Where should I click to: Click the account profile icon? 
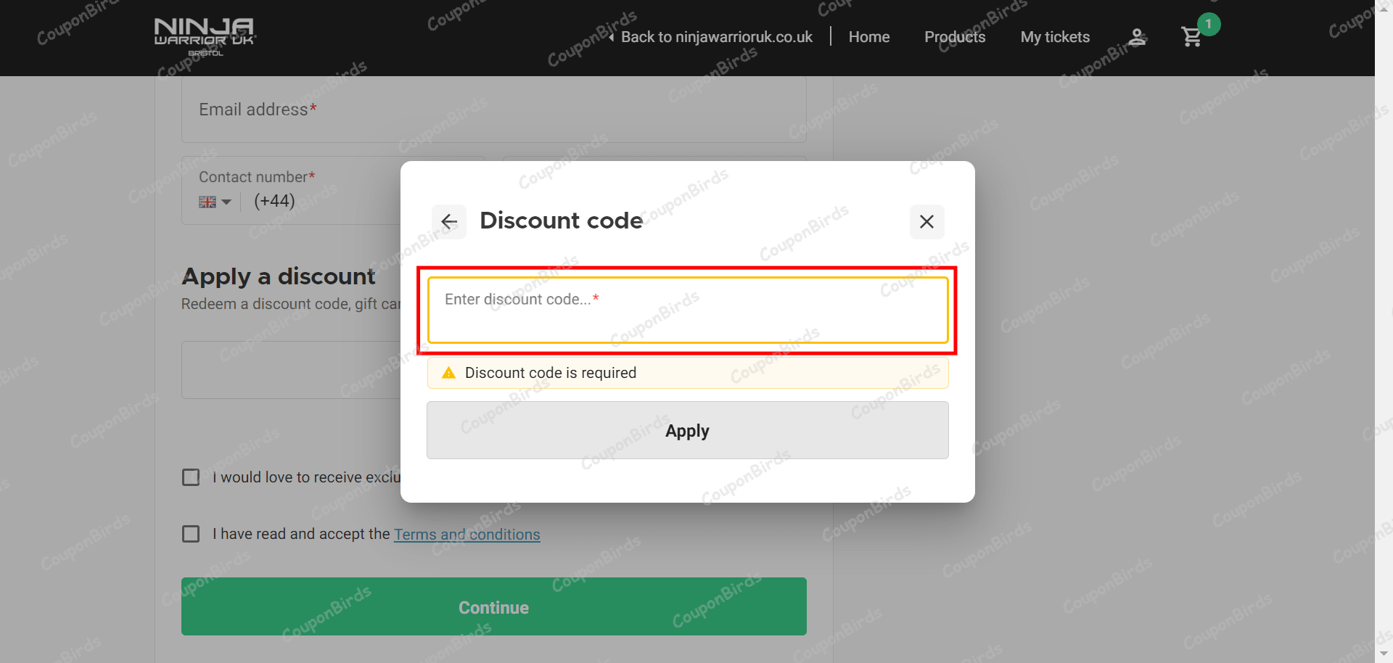[1137, 37]
